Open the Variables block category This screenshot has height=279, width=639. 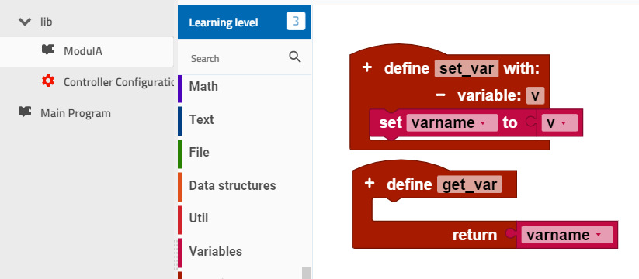click(x=245, y=251)
